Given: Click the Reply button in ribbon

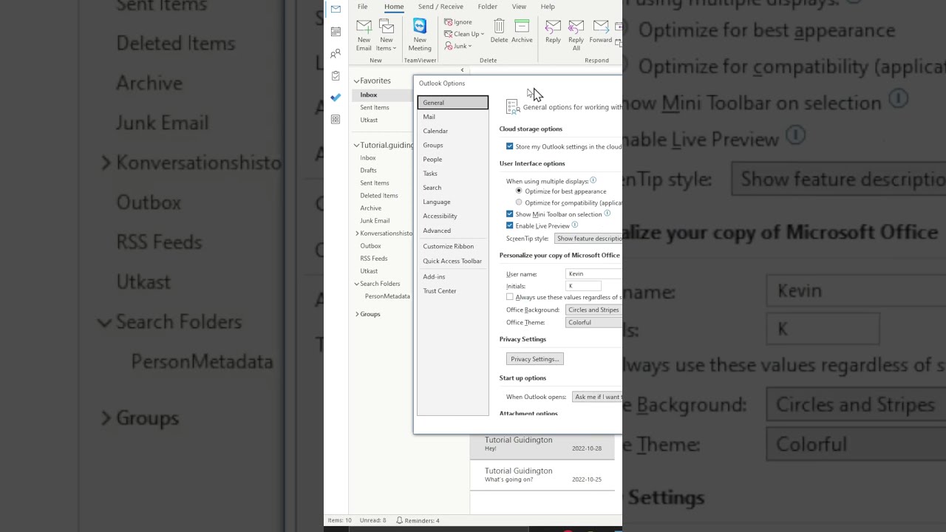Looking at the screenshot, I should click(x=553, y=31).
